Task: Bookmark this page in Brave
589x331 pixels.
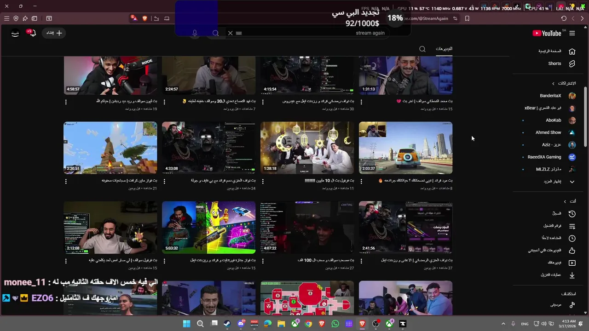Action: click(467, 18)
